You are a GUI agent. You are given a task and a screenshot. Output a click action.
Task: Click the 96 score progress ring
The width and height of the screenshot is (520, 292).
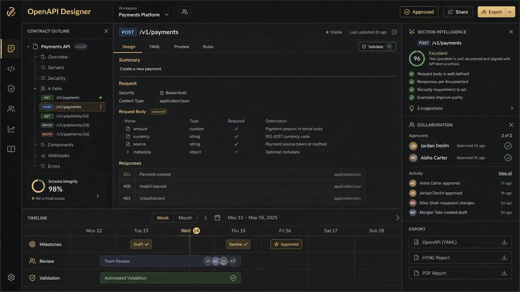(417, 58)
